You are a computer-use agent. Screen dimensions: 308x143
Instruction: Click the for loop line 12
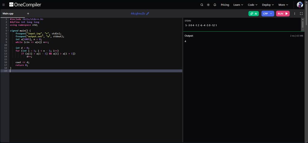pyautogui.click(x=37, y=51)
